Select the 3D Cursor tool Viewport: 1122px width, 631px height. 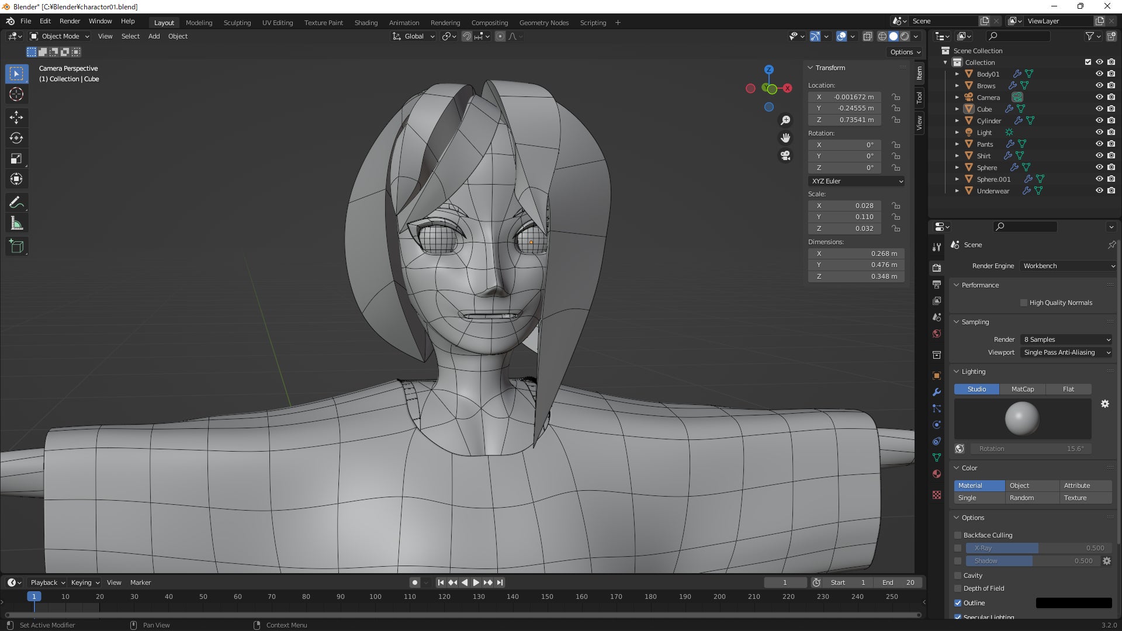tap(16, 94)
